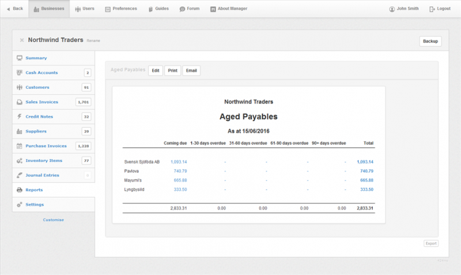
Task: Close Northwind Traders with the X icon
Action: tap(22, 40)
